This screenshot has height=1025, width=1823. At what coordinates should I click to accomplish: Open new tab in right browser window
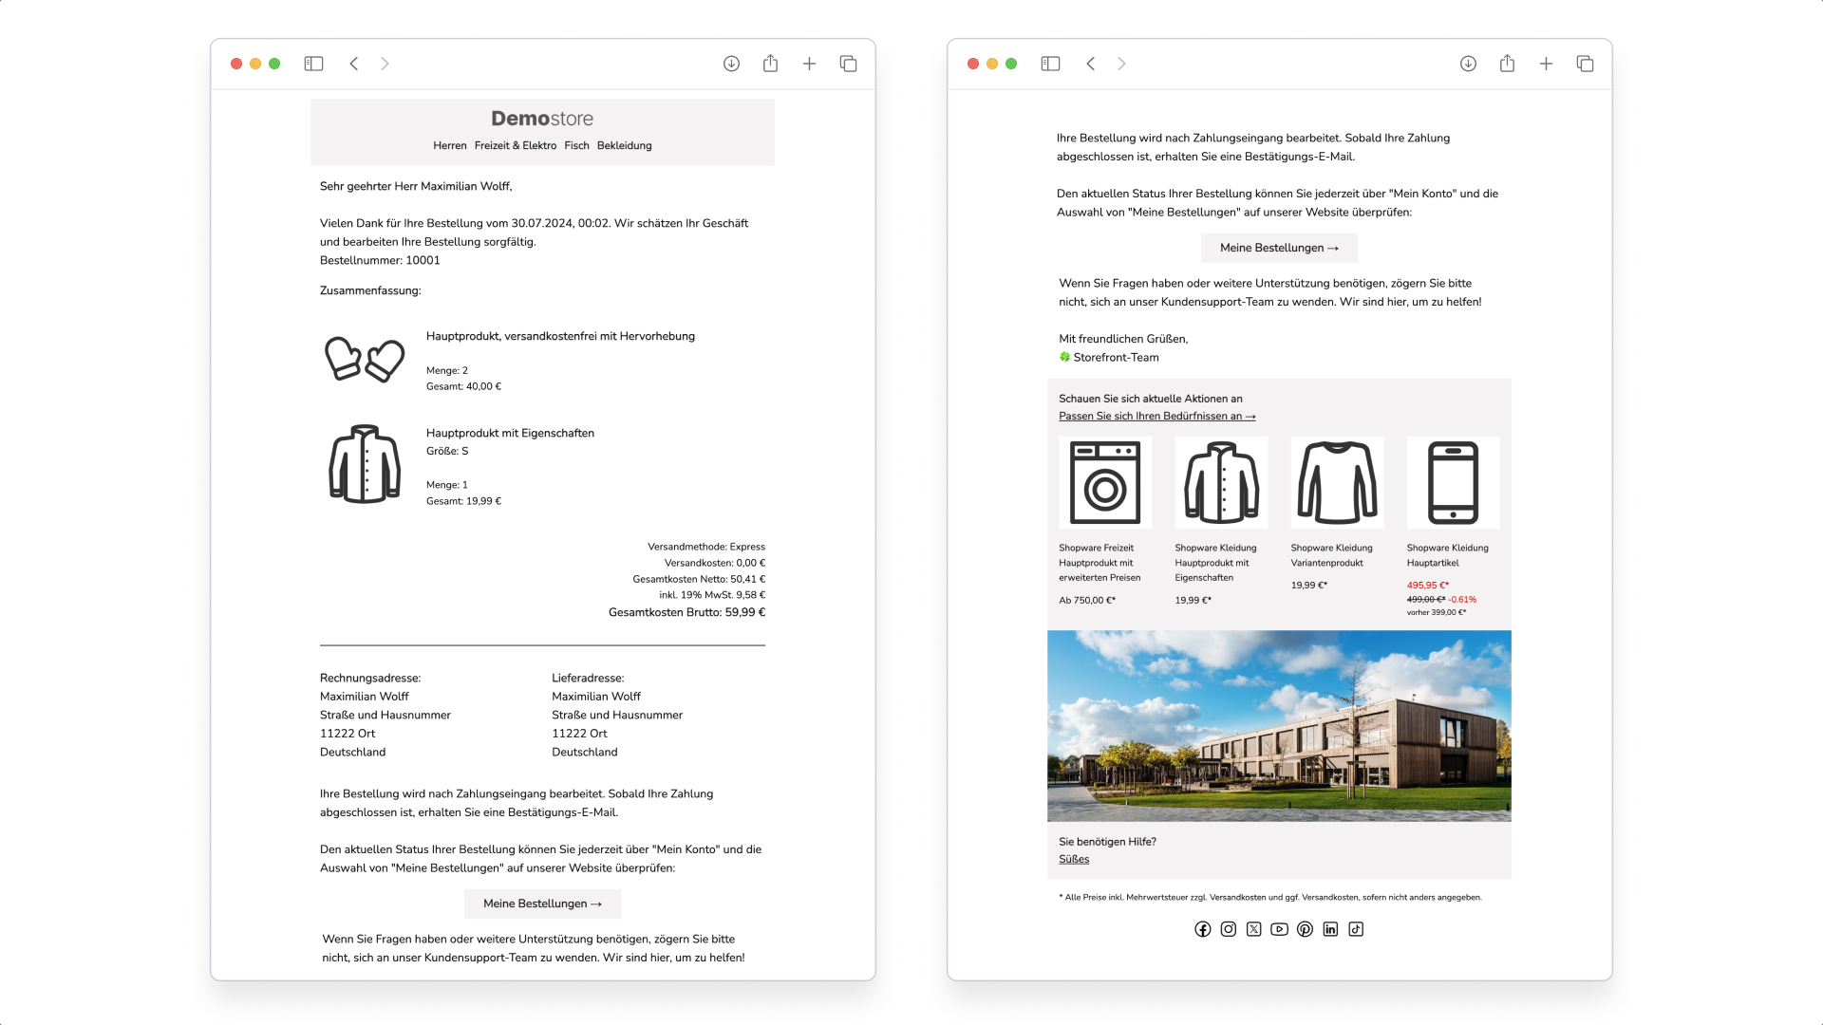tap(1546, 64)
